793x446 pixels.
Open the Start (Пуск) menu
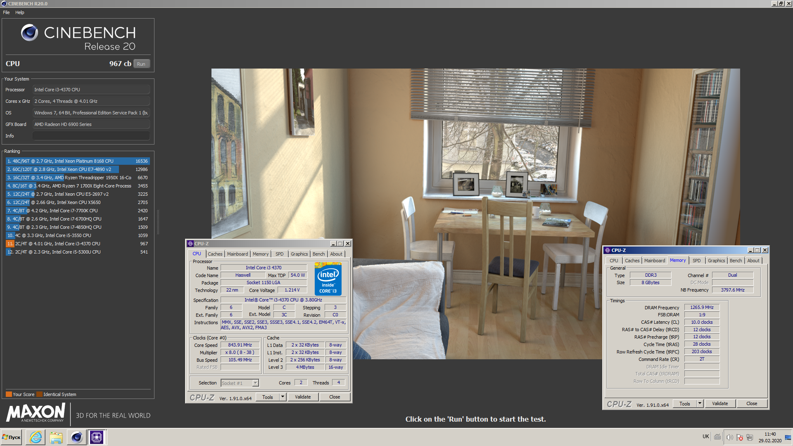coord(12,437)
